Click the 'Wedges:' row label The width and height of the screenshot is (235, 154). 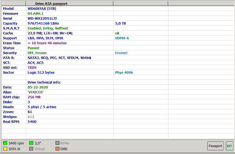10,117
